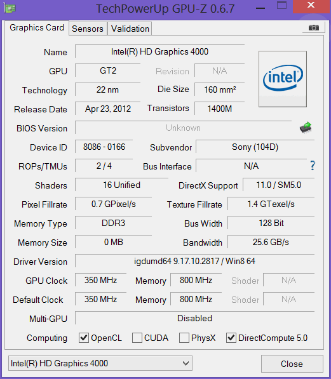Click the camera screenshot icon
The height and width of the screenshot is (379, 331).
pyautogui.click(x=314, y=27)
